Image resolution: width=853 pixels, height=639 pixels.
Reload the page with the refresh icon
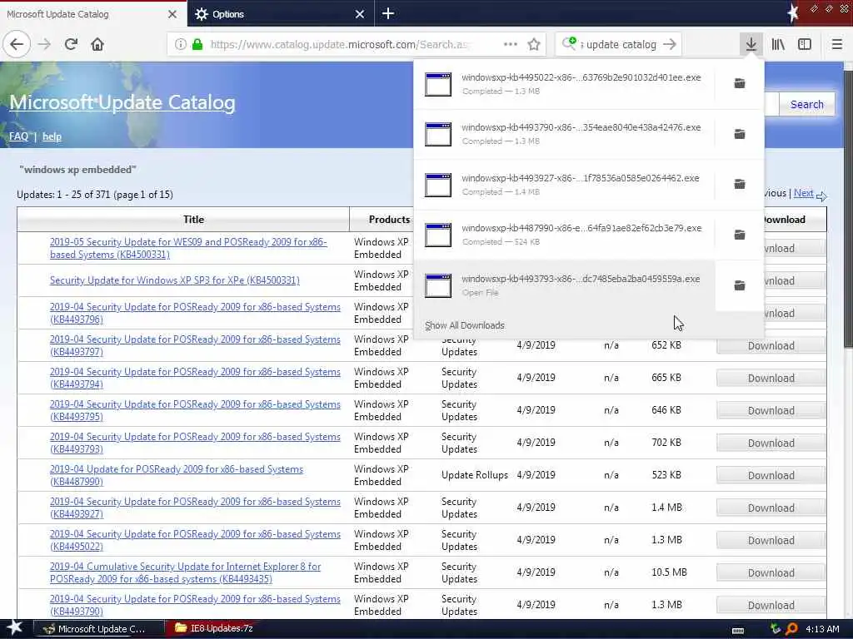coord(72,44)
